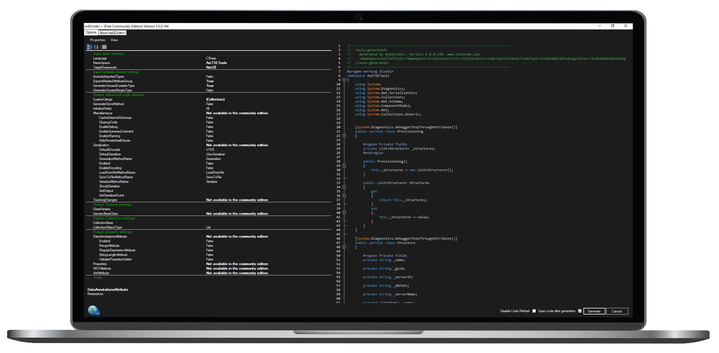
Task: Click the NameSpace value AxiTSETools field
Action: coord(217,63)
